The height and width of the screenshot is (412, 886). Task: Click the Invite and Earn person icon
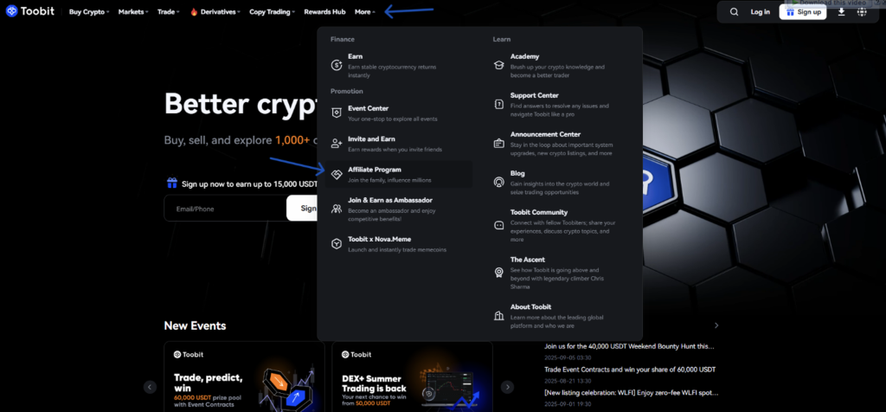pos(337,144)
